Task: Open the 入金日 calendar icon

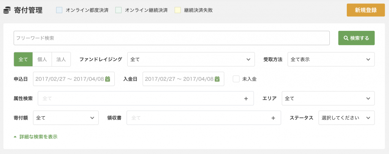Action: coord(217,79)
